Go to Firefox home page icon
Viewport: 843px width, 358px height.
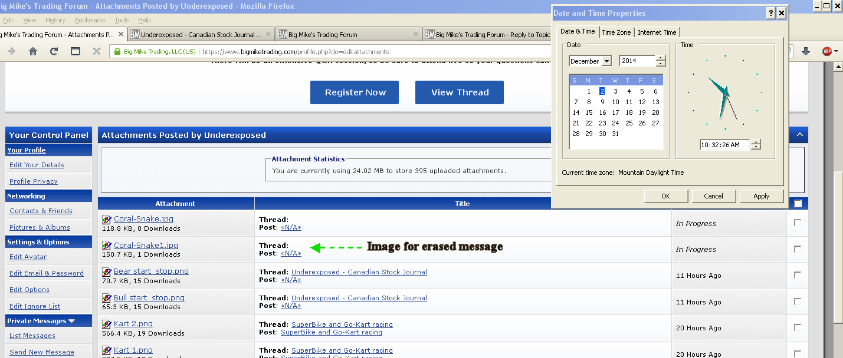click(33, 51)
